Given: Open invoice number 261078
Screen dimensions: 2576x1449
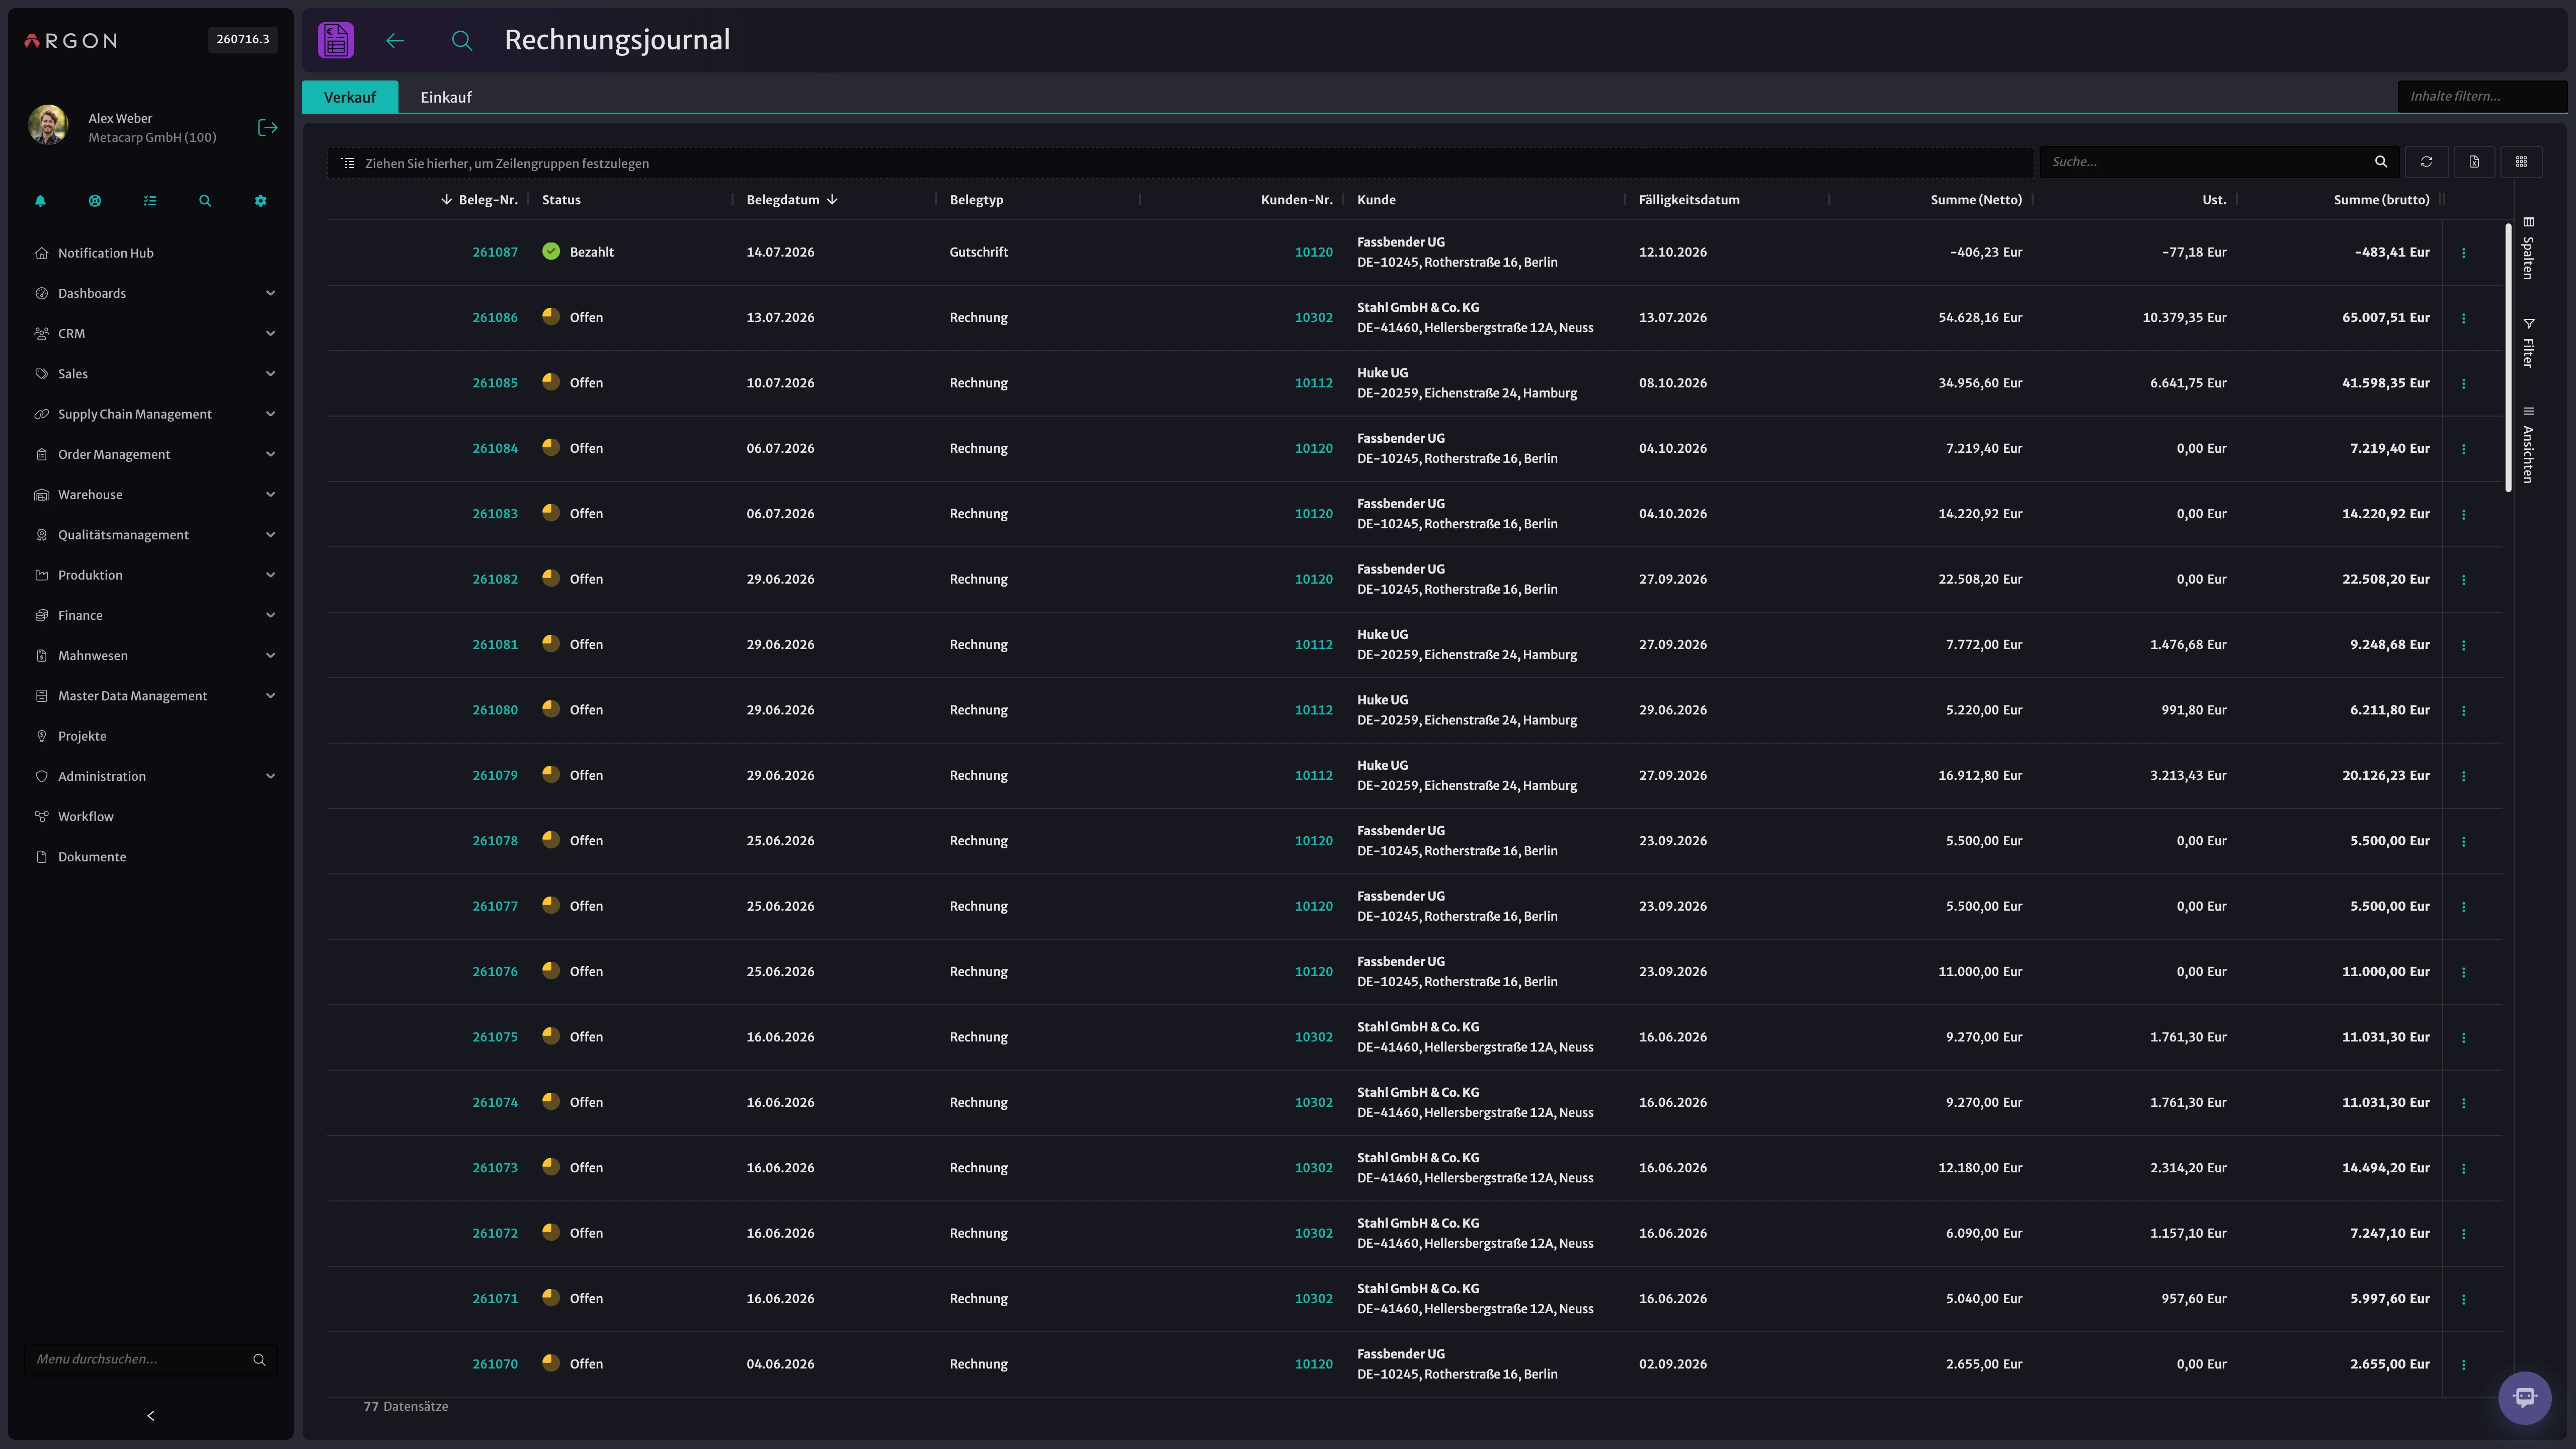Looking at the screenshot, I should (x=495, y=841).
